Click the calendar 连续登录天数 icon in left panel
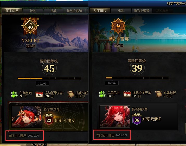Viewport: 186px width, 146px height. coord(39,94)
